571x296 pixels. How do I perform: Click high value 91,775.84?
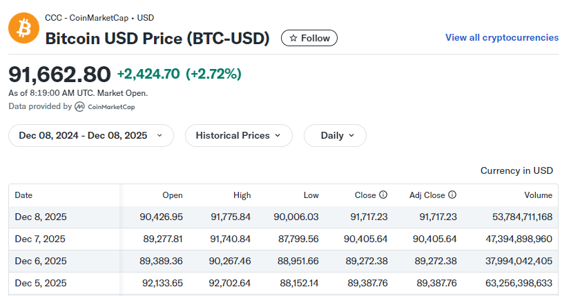click(x=231, y=217)
